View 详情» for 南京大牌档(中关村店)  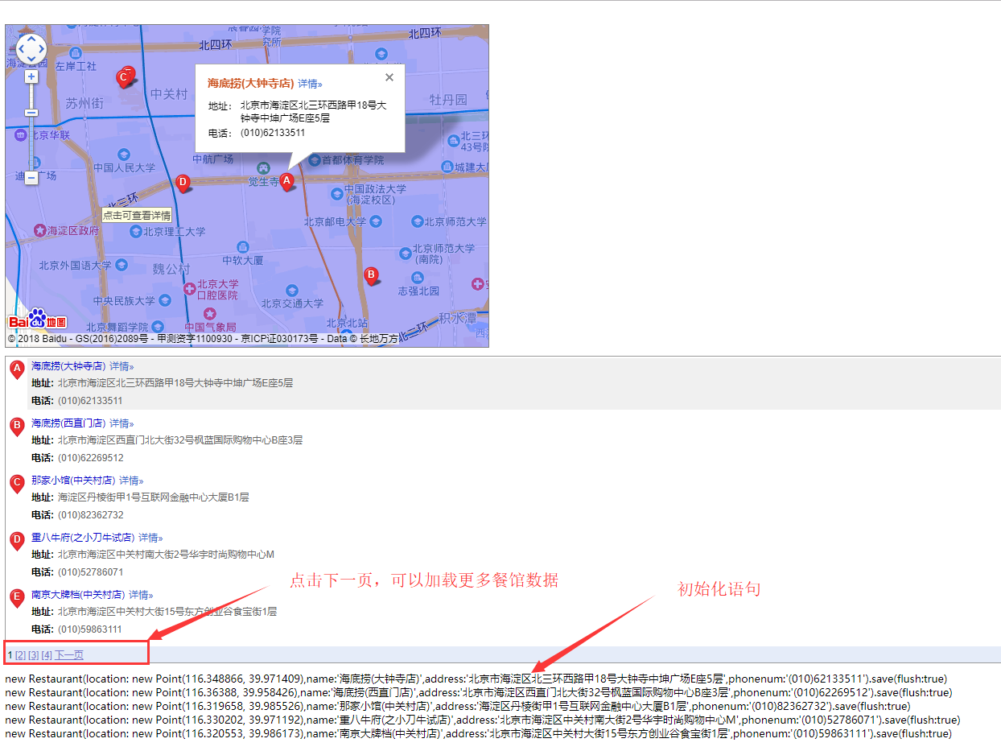pyautogui.click(x=141, y=595)
